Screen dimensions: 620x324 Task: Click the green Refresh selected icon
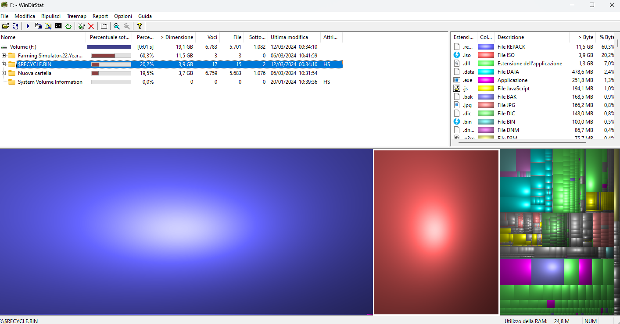68,26
